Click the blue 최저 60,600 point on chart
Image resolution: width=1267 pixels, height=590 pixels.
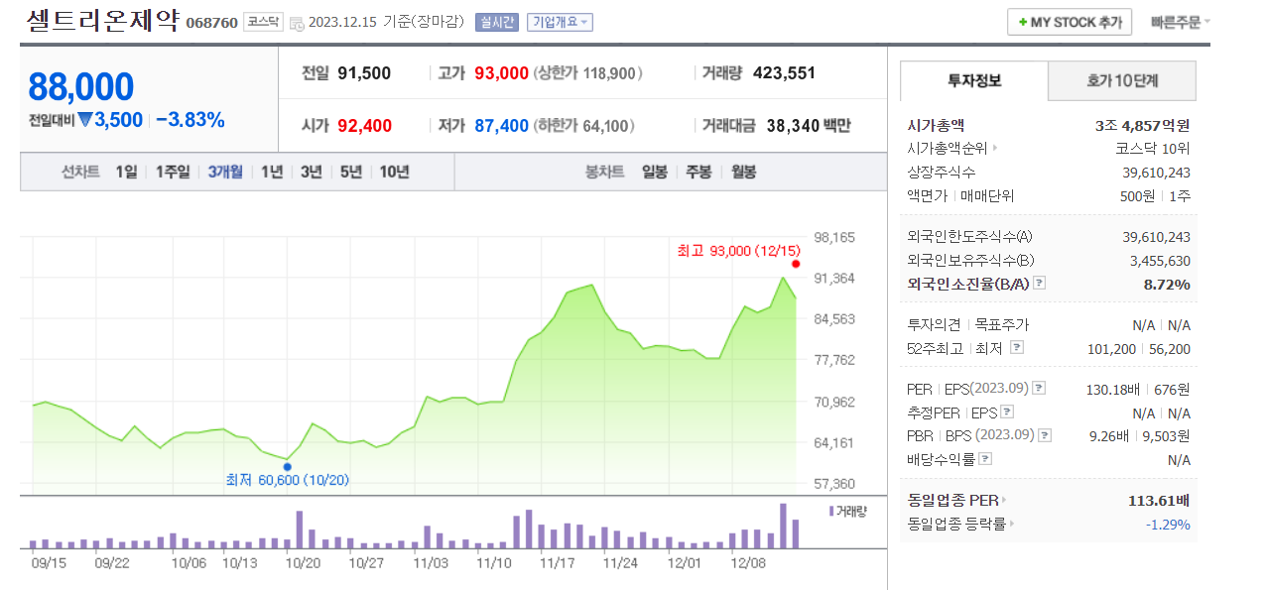[x=287, y=466]
